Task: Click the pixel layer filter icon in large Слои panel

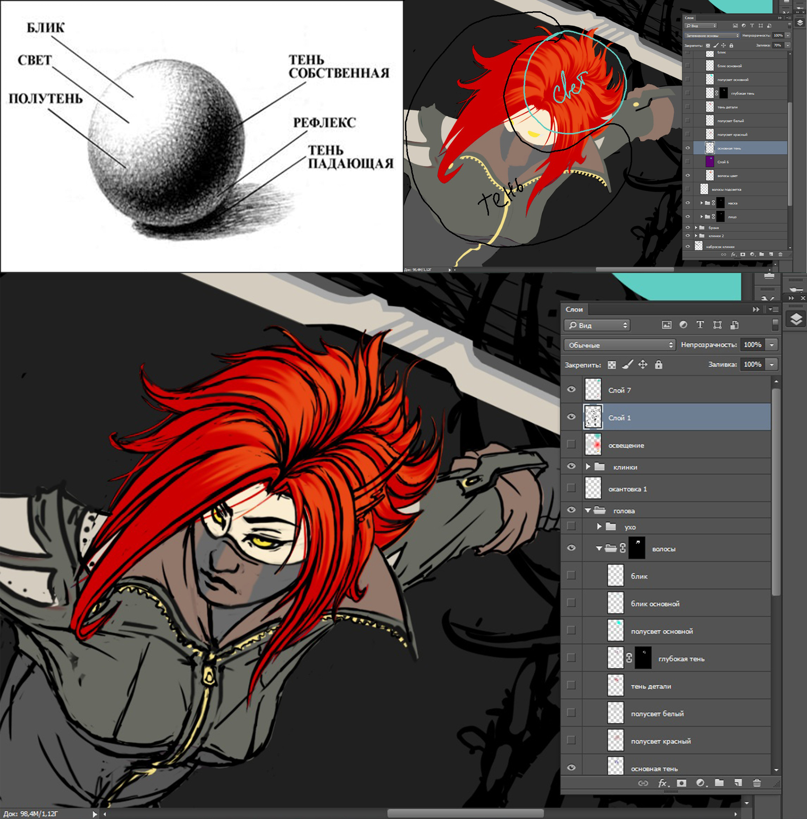Action: [667, 325]
